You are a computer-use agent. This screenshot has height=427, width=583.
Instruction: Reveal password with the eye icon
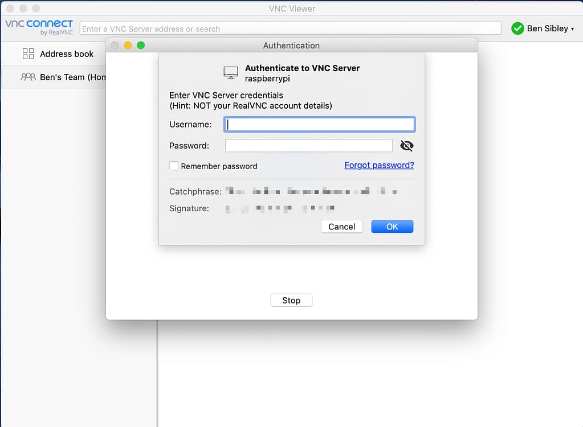(x=406, y=146)
